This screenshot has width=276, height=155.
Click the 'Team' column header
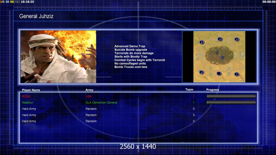(x=189, y=90)
